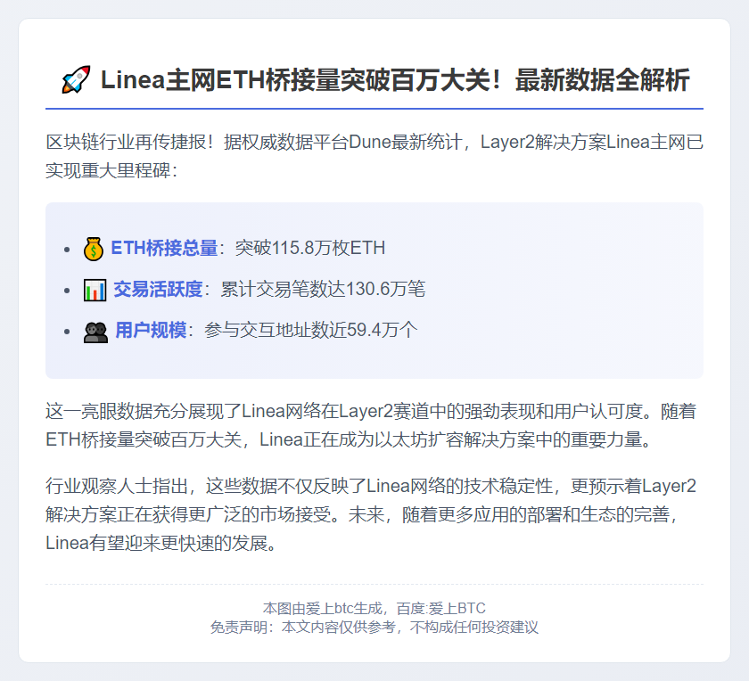Click the money bag icon
The image size is (749, 681).
(x=93, y=249)
